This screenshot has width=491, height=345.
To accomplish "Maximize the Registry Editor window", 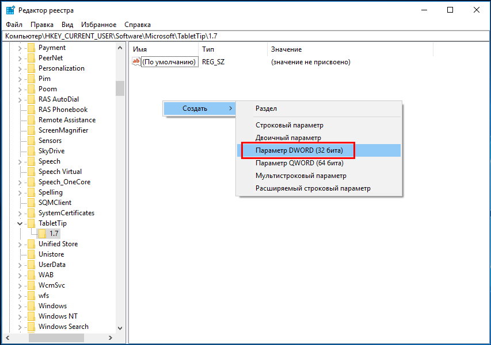I will coord(450,10).
